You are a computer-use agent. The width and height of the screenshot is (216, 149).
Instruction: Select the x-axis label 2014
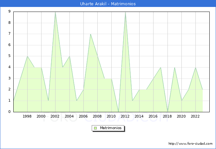139,116
